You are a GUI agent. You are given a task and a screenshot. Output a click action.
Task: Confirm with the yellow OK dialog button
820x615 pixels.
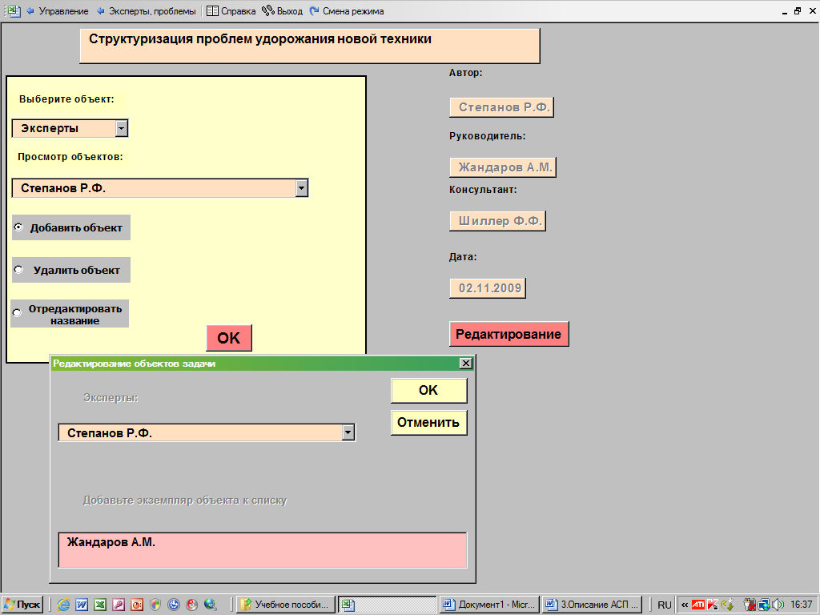pyautogui.click(x=429, y=391)
